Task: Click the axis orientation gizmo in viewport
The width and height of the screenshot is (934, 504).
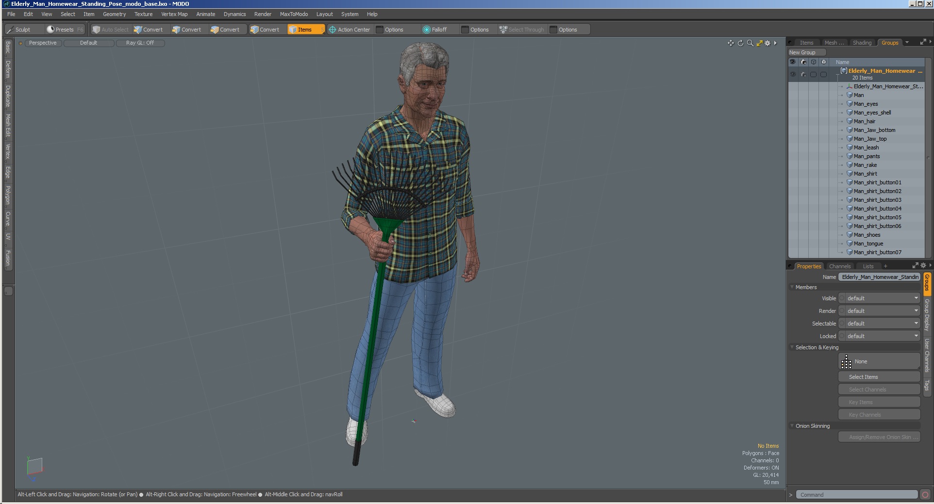Action: click(34, 468)
